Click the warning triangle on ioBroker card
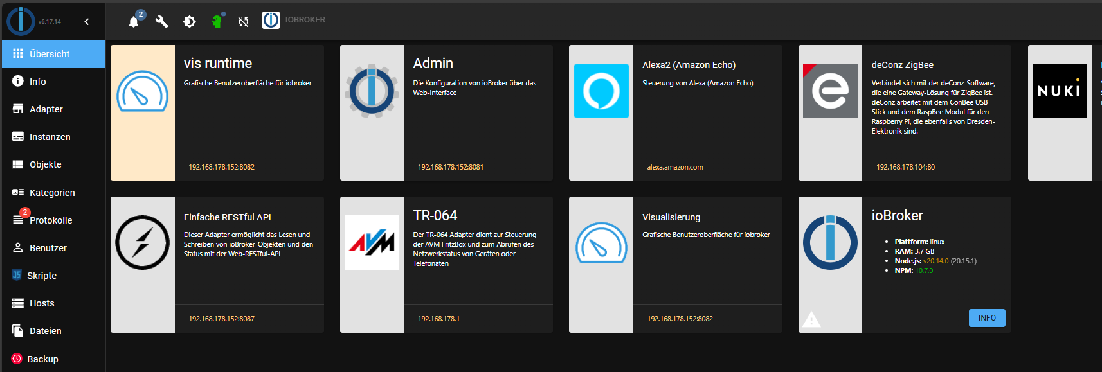This screenshot has width=1102, height=372. (811, 319)
